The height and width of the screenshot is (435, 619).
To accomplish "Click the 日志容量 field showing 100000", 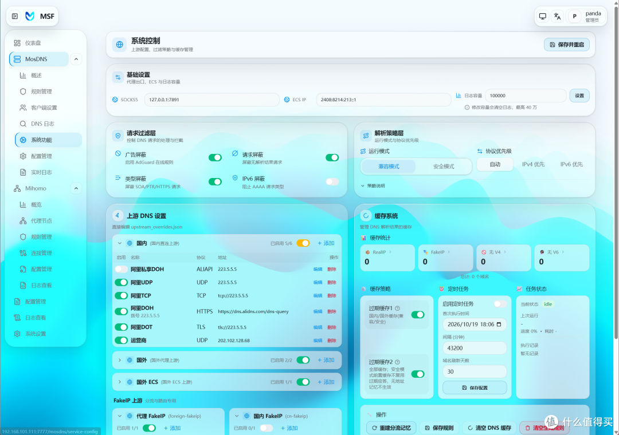I will [526, 96].
